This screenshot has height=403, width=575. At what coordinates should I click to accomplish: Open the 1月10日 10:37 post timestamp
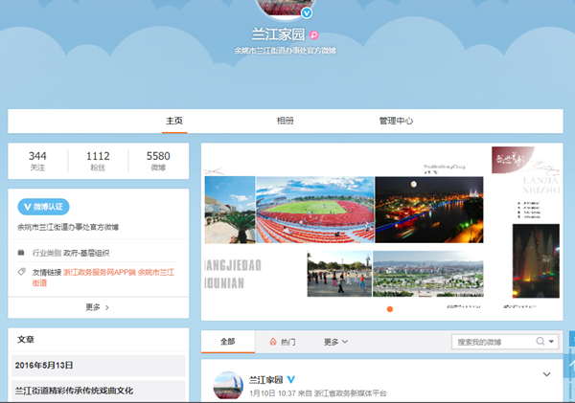click(272, 393)
